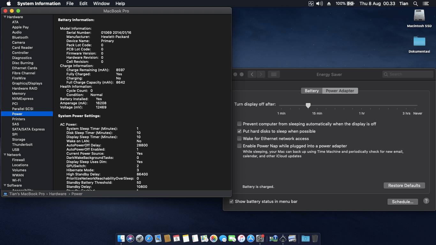The width and height of the screenshot is (436, 245).
Task: Select Memory in the sidebar
Action: (x=19, y=93)
